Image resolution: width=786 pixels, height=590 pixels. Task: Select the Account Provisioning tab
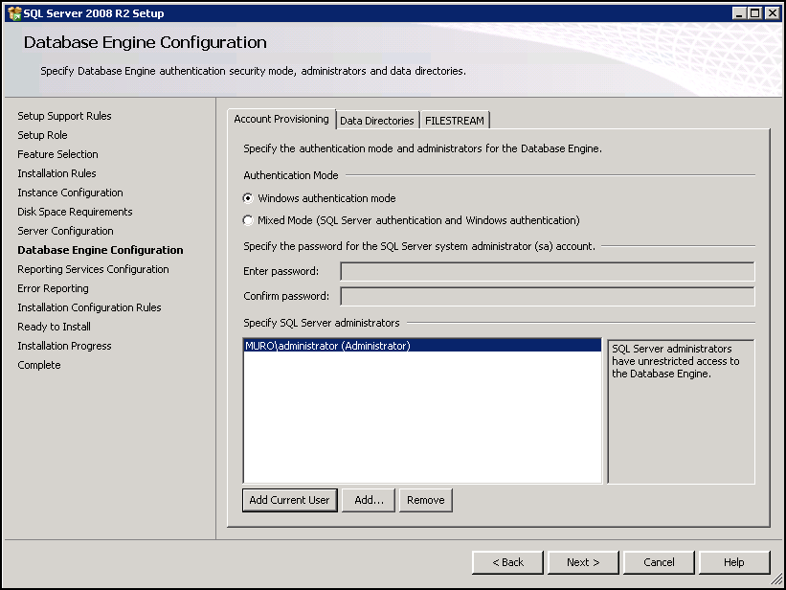coord(282,120)
